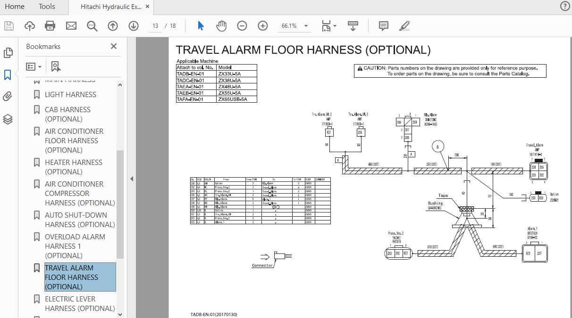Close the Hitachi Hydraulic document tab
Viewport: 572px width, 318px height.
point(148,7)
